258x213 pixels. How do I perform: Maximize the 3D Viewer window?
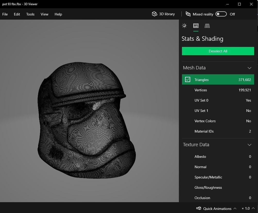[239, 4]
